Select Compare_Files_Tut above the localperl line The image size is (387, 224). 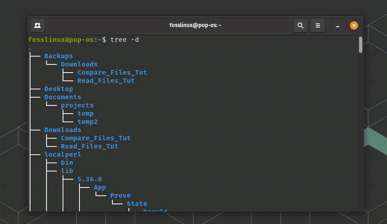tap(96, 138)
